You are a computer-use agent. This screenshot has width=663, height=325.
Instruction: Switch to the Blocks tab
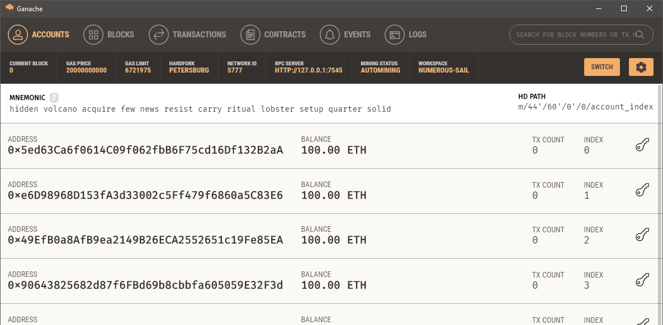[x=108, y=35]
